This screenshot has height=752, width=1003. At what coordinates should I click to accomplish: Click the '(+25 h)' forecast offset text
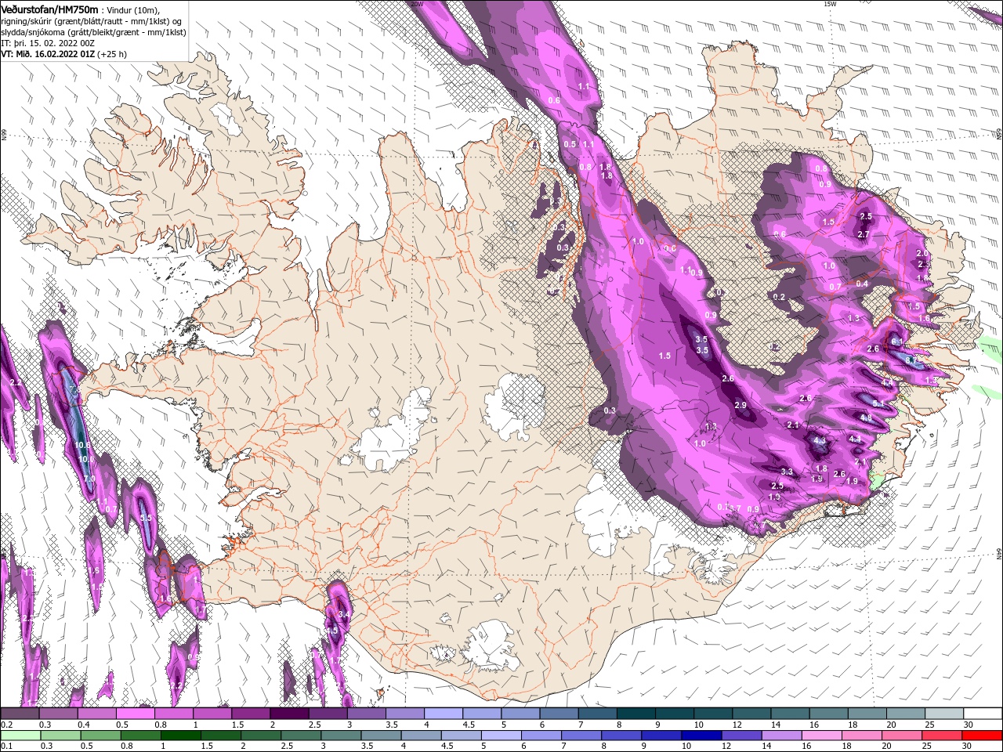coord(112,54)
